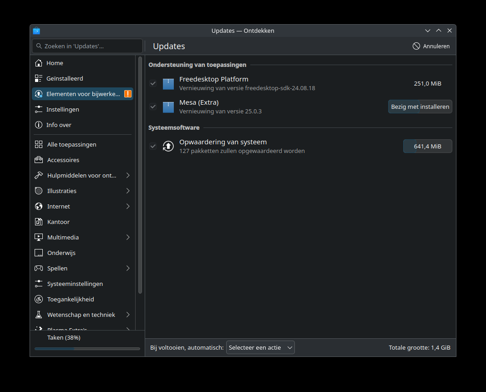486x392 pixels.
Task: Click the Mesa (Extra) update title
Action: pyautogui.click(x=199, y=102)
